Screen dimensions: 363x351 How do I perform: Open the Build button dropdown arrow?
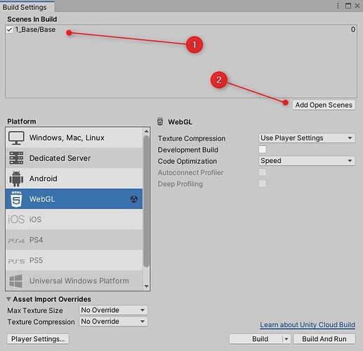click(286, 339)
